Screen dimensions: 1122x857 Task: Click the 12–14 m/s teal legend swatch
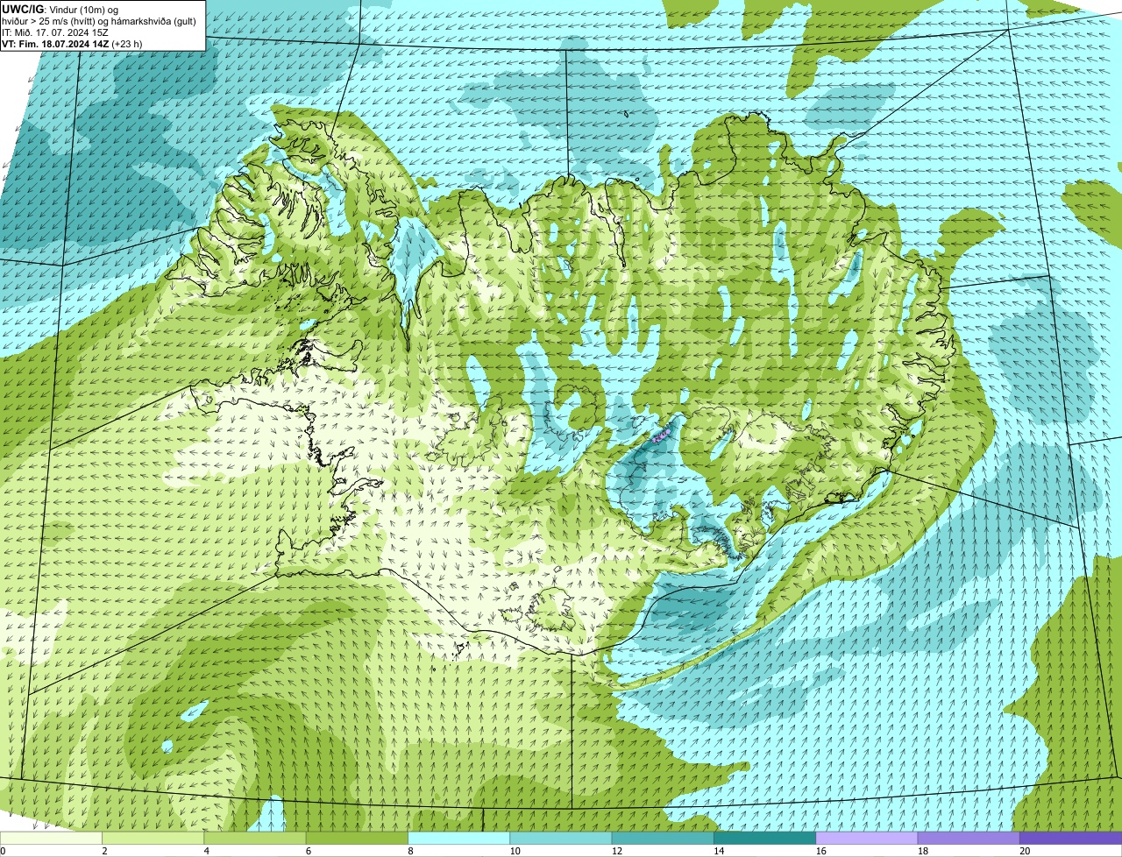pos(663,838)
